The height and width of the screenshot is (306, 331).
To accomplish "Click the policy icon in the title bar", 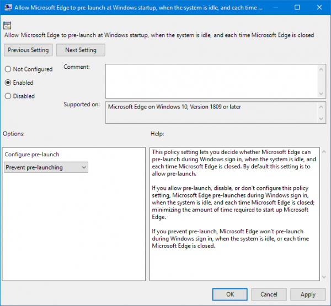I will [8, 9].
